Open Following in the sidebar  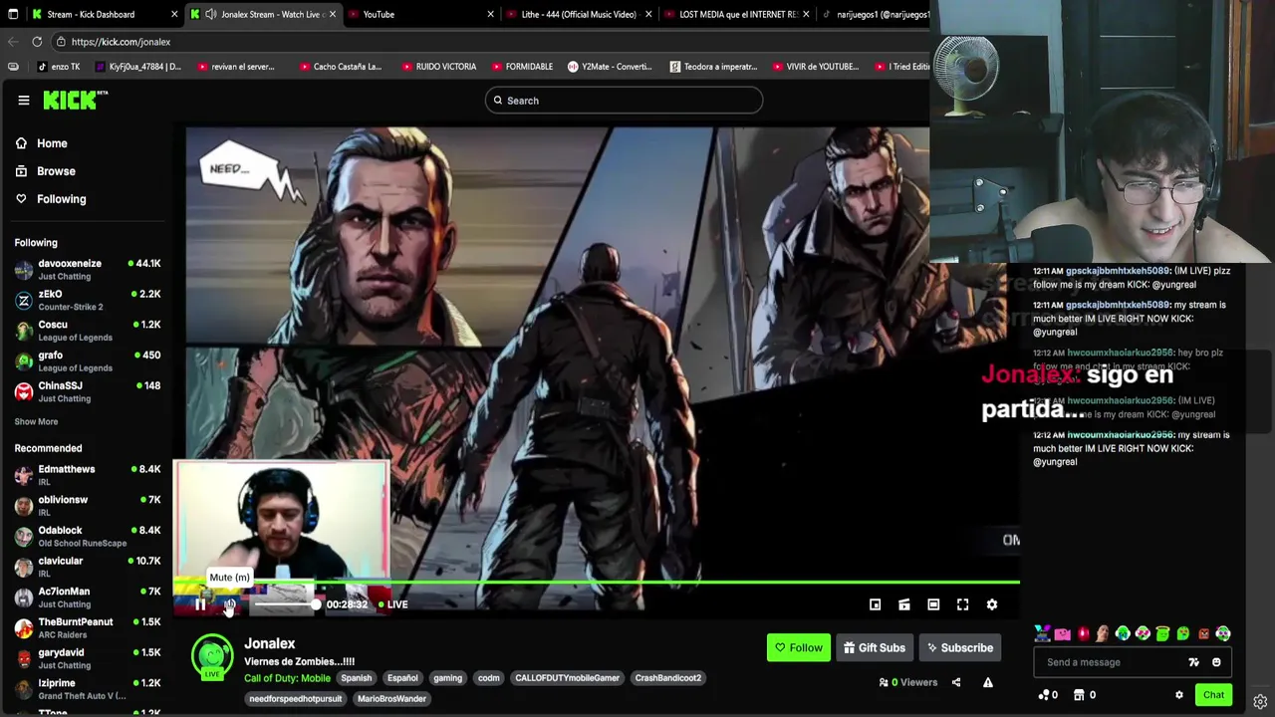tap(50, 199)
